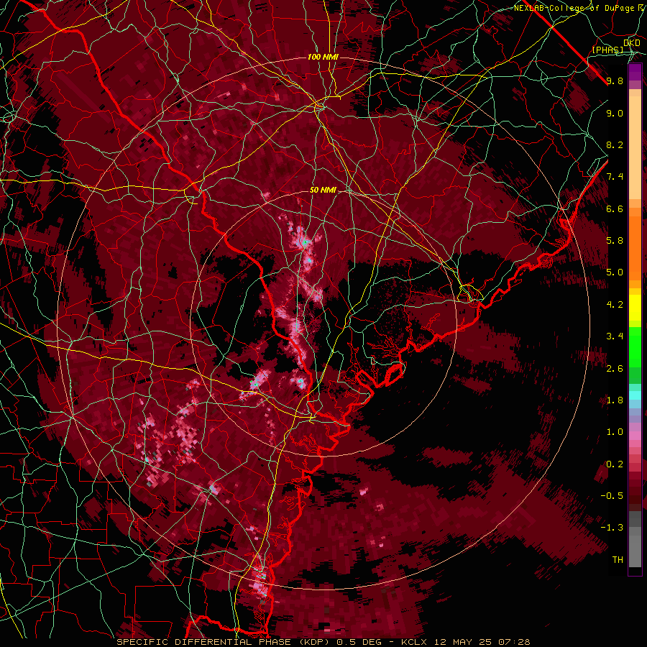Click the 9.8 color scale value
647x647 pixels.
pyautogui.click(x=615, y=81)
